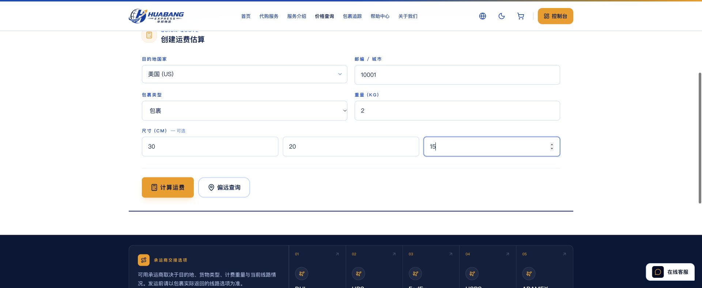The image size is (702, 288).
Task: Expand the 目的地国家 dropdown showing 美国 (US)
Action: pyautogui.click(x=245, y=74)
